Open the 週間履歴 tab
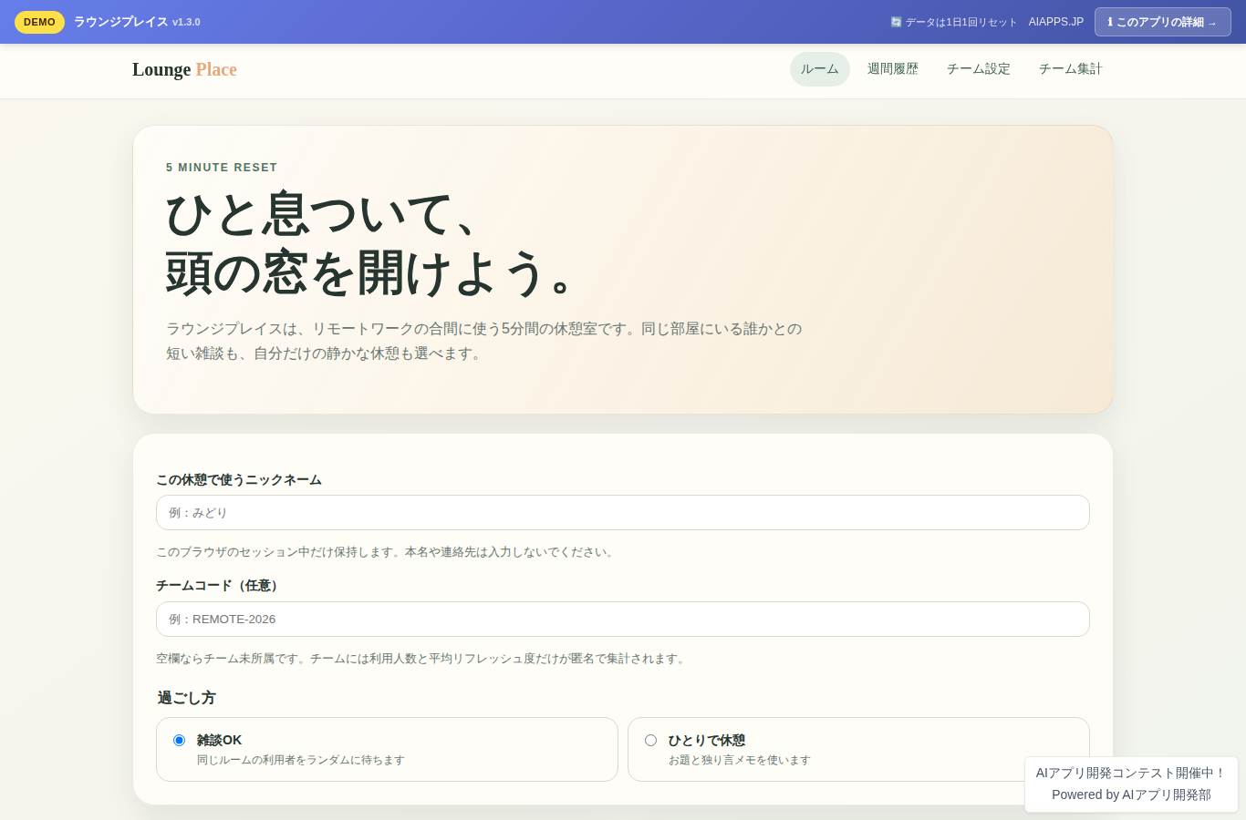This screenshot has width=1246, height=820. [892, 69]
